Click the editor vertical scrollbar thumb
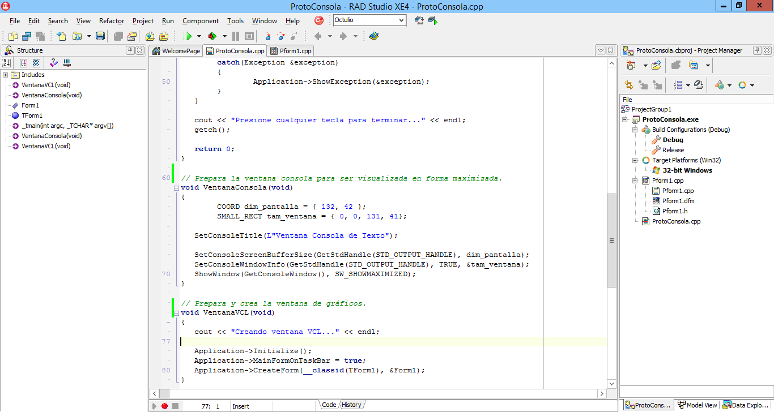774x412 pixels. coord(611,241)
